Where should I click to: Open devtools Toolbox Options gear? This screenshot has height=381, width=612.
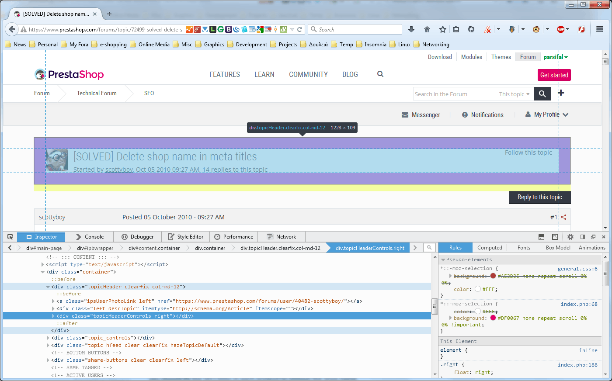[x=570, y=237]
